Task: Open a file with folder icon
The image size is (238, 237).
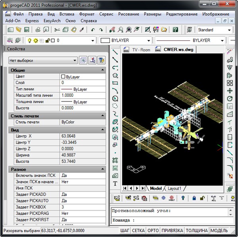Action: coord(19,30)
